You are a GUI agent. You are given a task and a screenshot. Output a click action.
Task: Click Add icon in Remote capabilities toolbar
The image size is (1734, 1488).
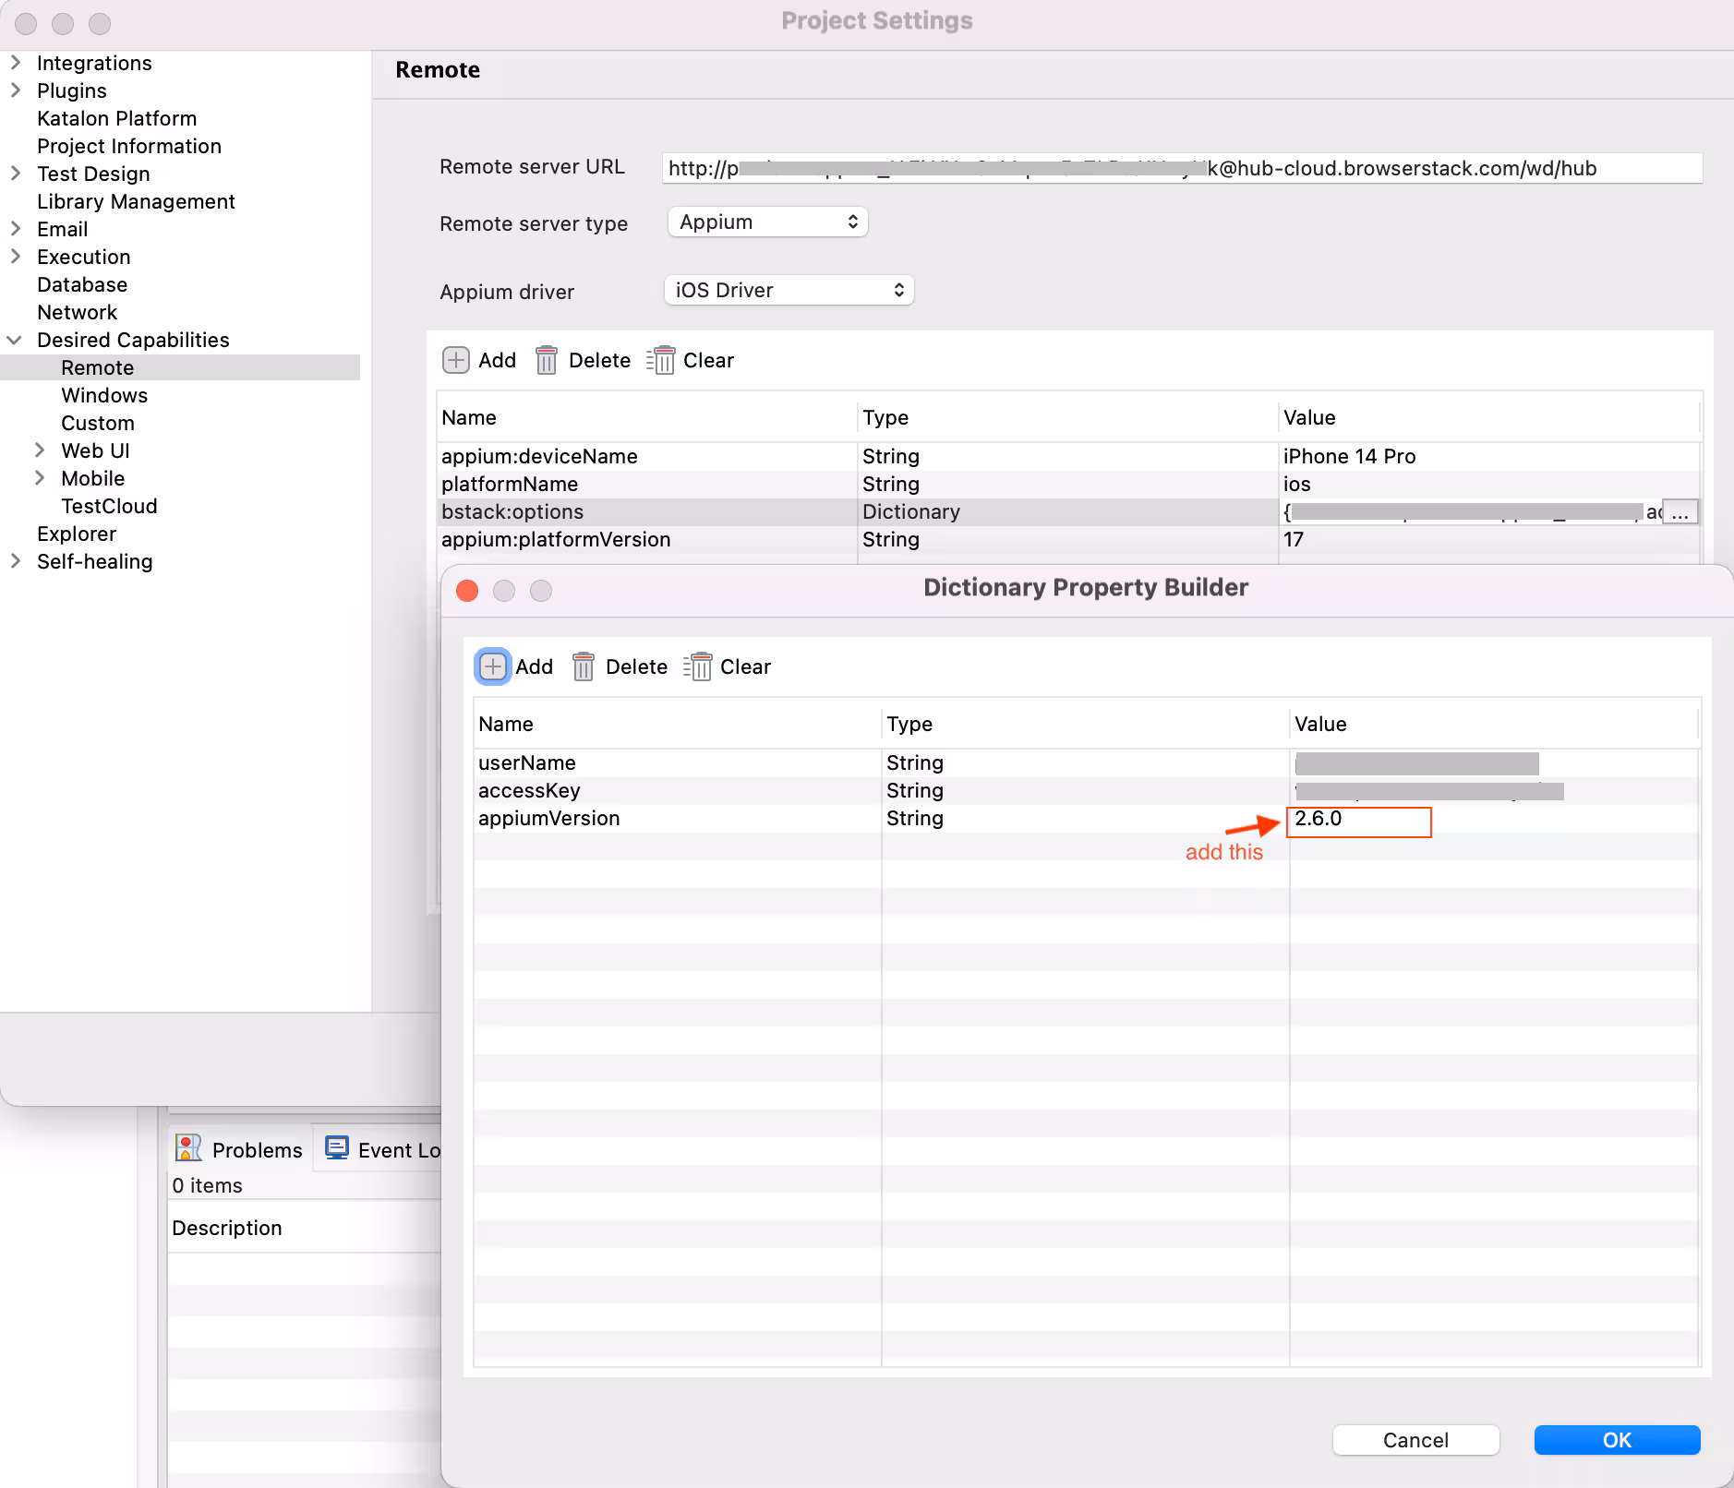pyautogui.click(x=456, y=360)
